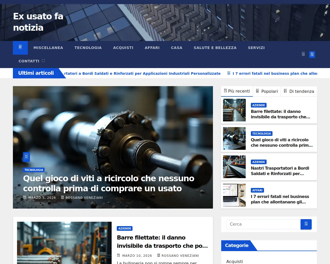Screen dimensions: 330x264
Task: Click the calendar icon beside Marzo 10, 2026
Action: [x=119, y=255]
